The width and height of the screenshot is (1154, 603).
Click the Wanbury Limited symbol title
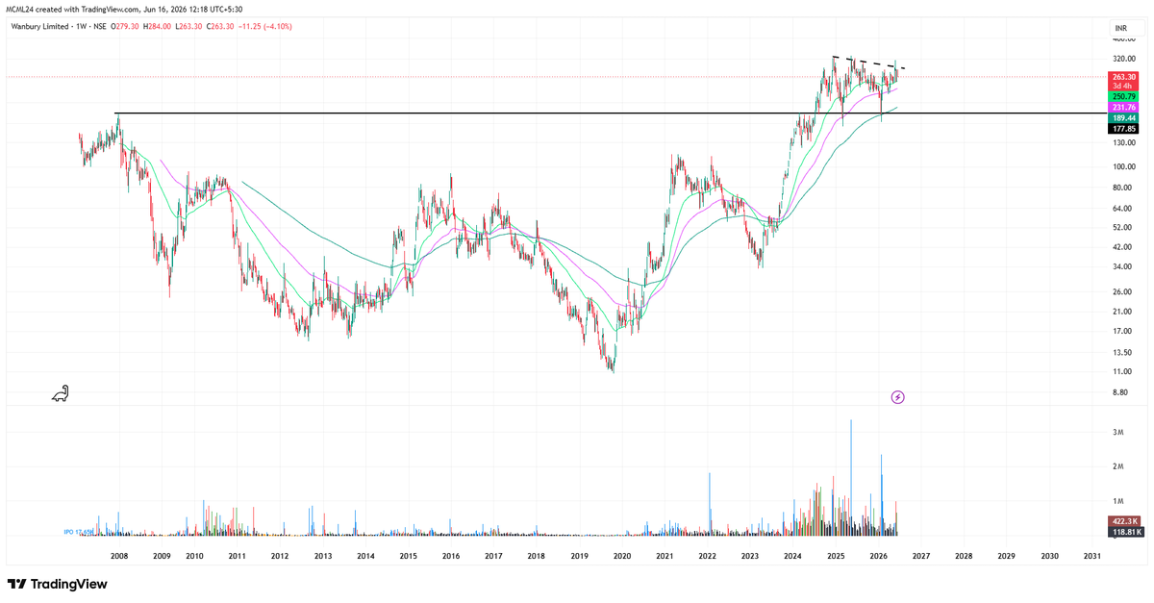coord(41,26)
